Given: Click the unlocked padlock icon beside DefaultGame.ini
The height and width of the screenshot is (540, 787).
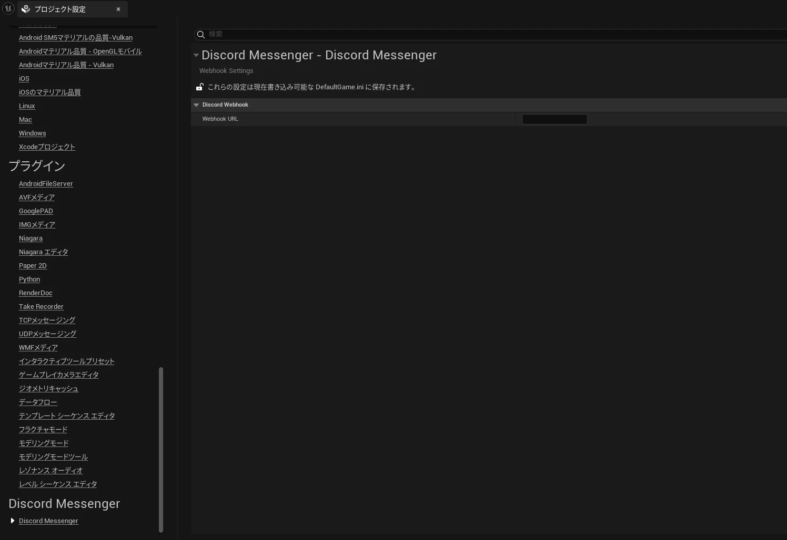Looking at the screenshot, I should 200,87.
